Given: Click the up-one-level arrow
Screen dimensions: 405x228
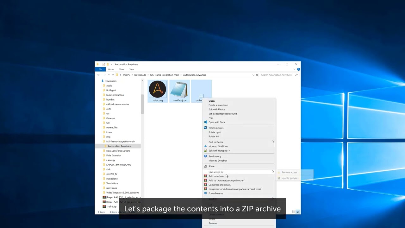Looking at the screenshot, I should [x=113, y=75].
